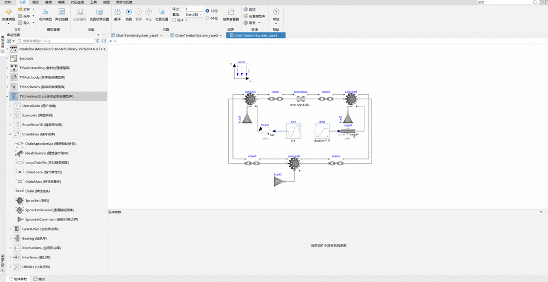Viewport: 548px width, 282px height.
Task: Click the library search input field
Action: [x=55, y=41]
